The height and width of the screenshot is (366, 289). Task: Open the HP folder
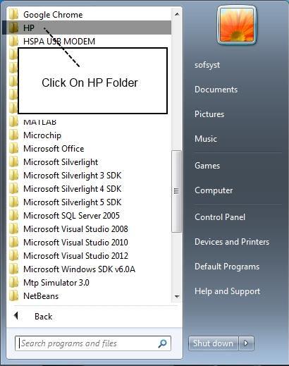pos(87,28)
